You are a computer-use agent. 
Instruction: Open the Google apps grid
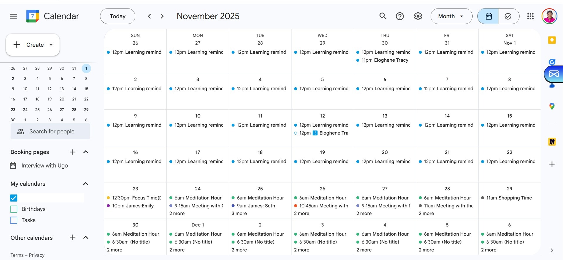click(530, 16)
